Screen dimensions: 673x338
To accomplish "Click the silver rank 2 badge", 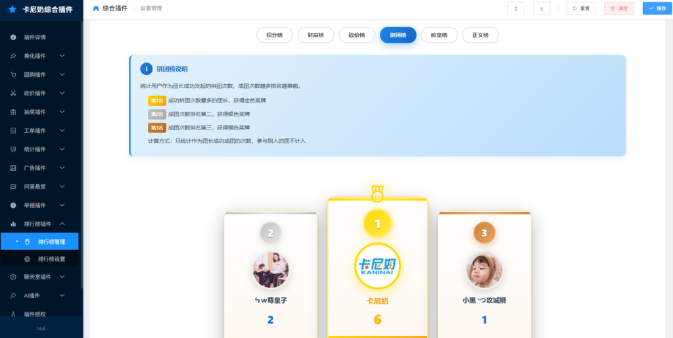I will click(x=270, y=233).
